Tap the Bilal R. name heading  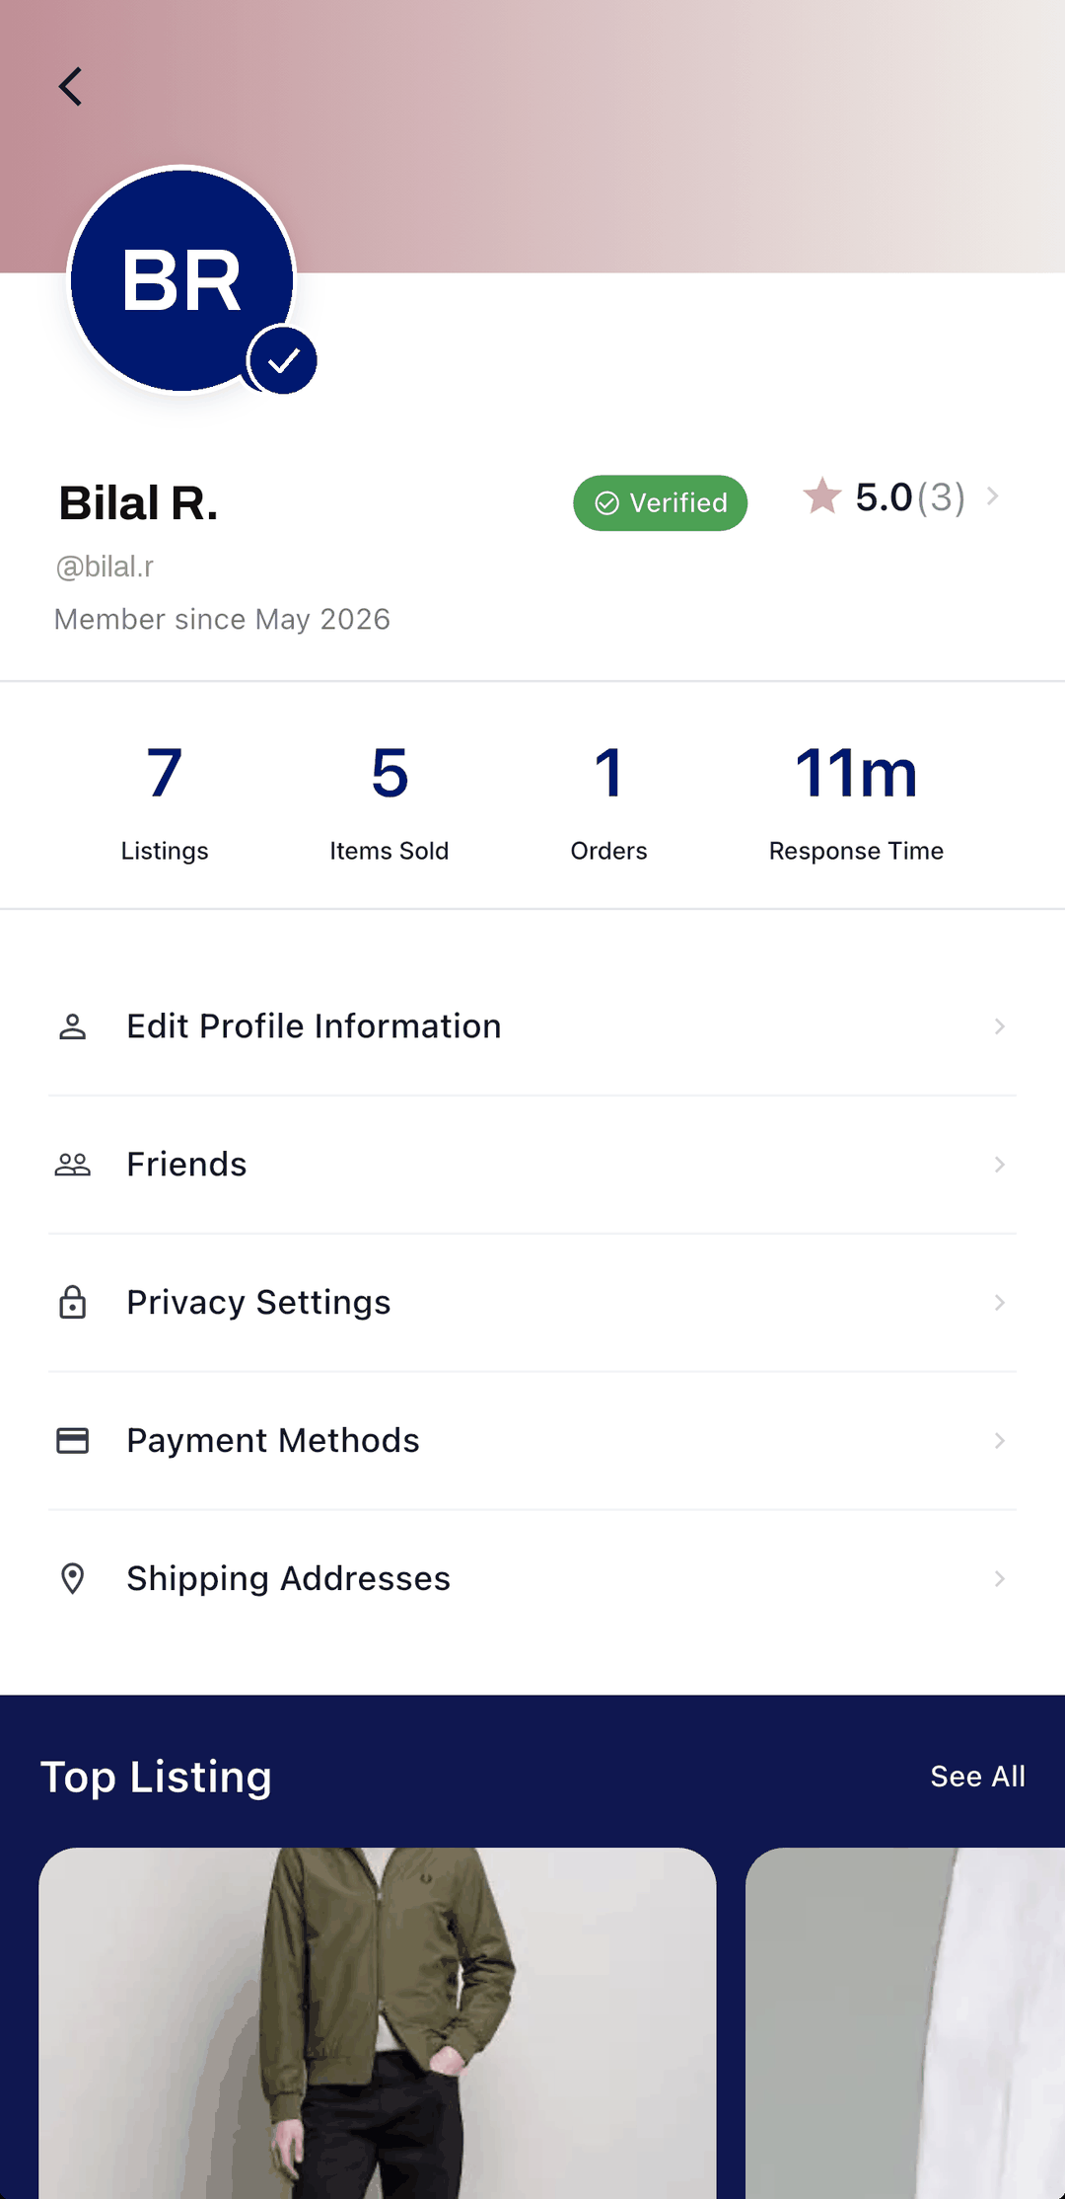pyautogui.click(x=138, y=503)
